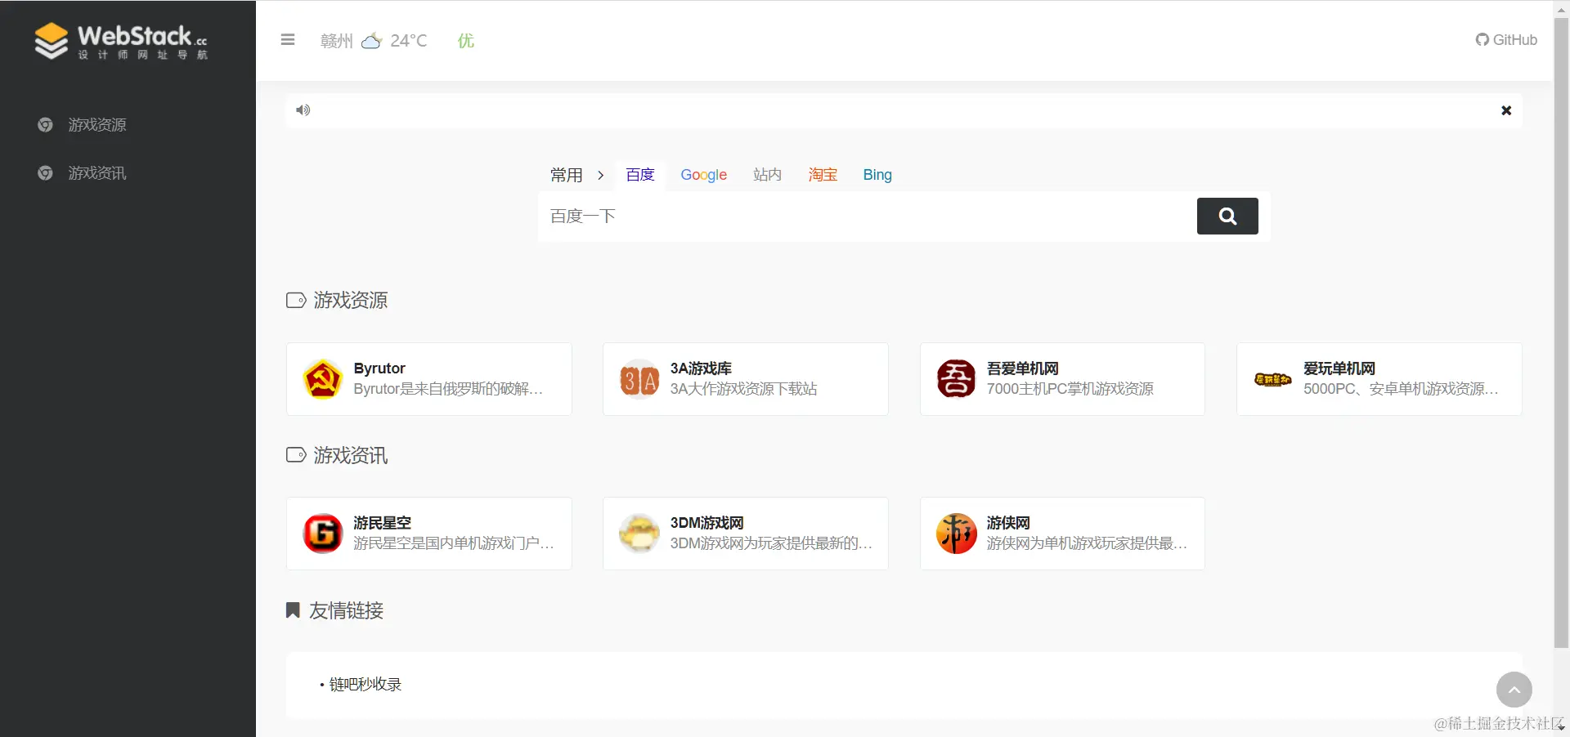Click the 游戏资源 section tag icon

296,301
